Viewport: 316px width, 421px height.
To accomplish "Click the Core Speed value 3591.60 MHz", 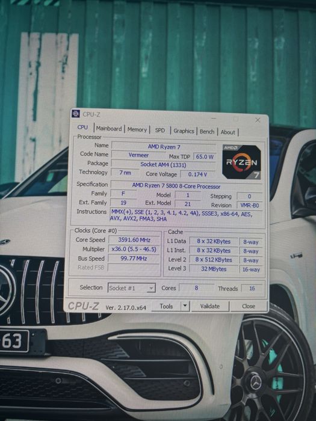I will point(134,240).
